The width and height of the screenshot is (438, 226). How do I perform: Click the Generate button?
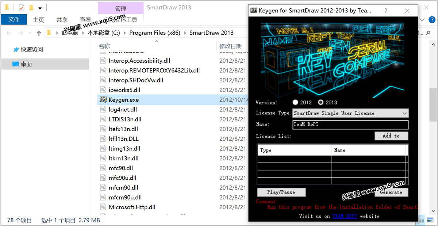tap(391, 192)
